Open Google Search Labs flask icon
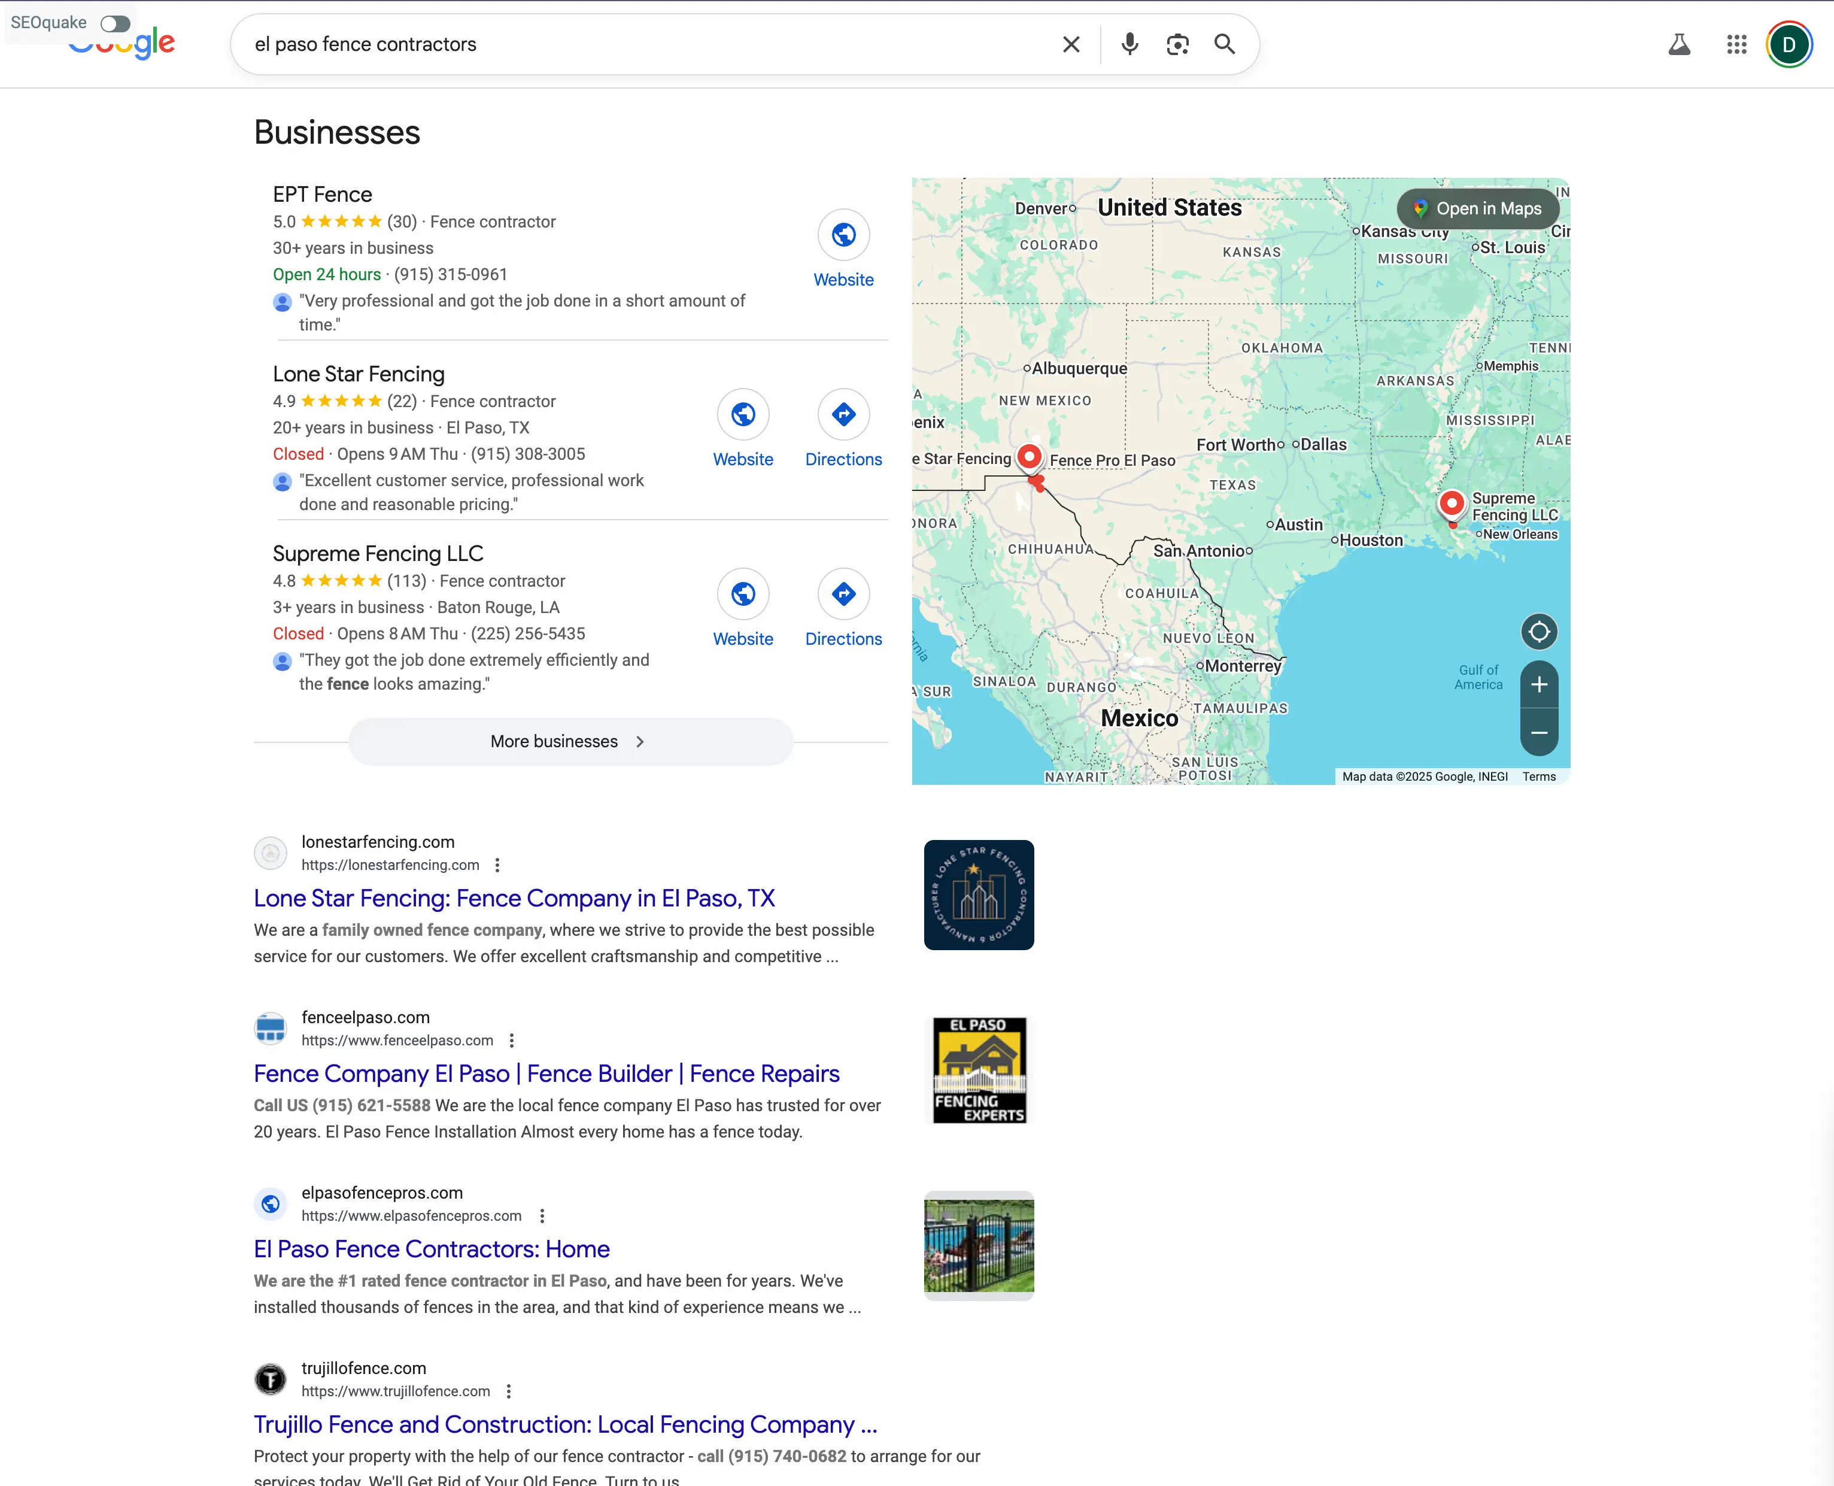1834x1486 pixels. point(1679,44)
